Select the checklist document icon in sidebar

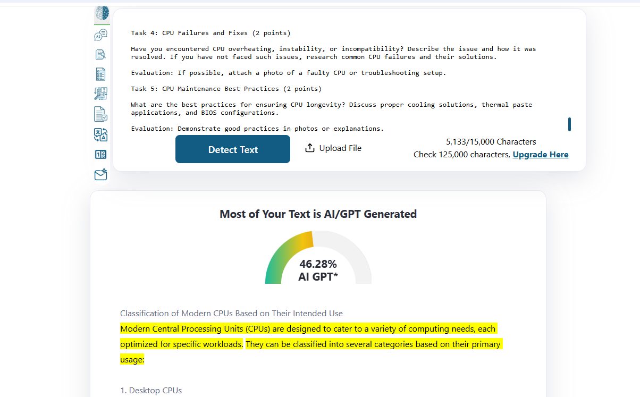click(x=100, y=74)
